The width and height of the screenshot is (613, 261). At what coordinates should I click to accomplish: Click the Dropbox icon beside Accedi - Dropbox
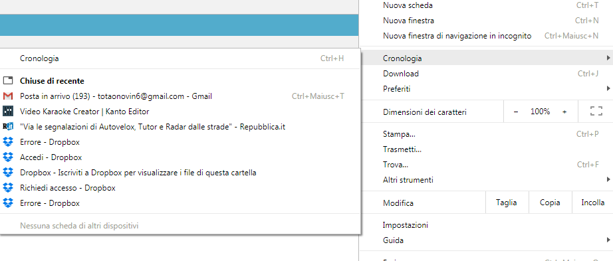pyautogui.click(x=8, y=157)
